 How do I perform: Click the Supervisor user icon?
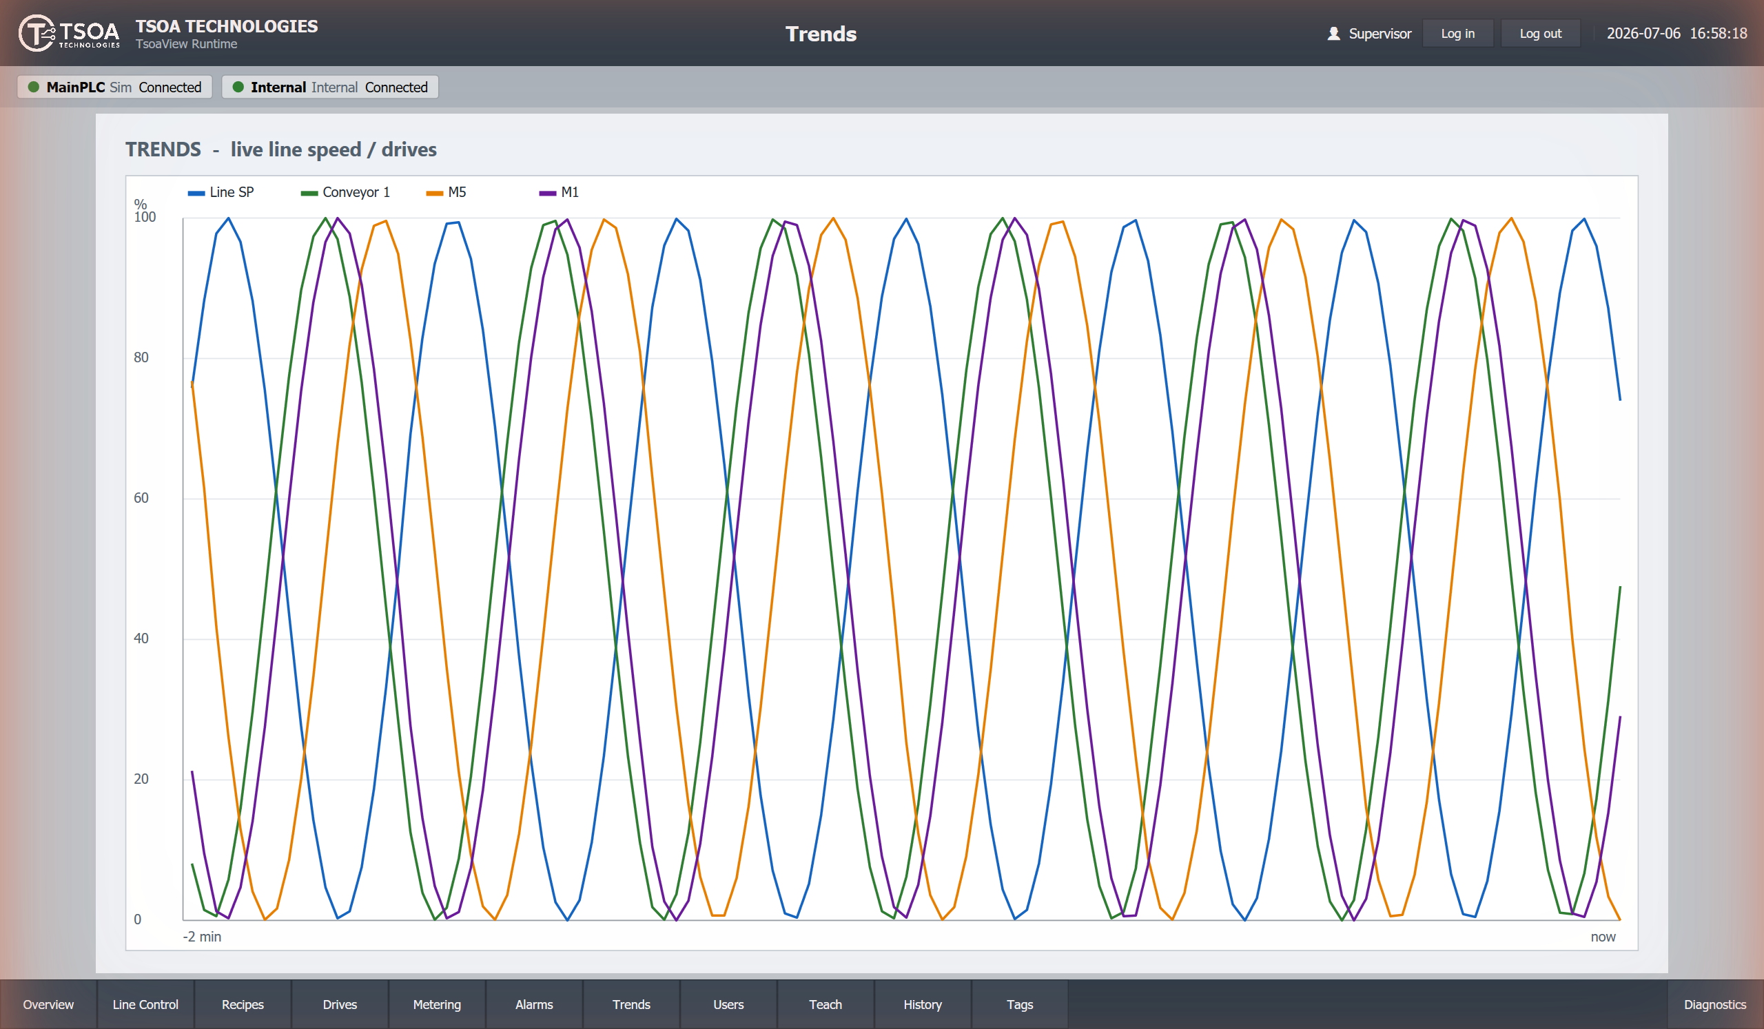point(1333,34)
